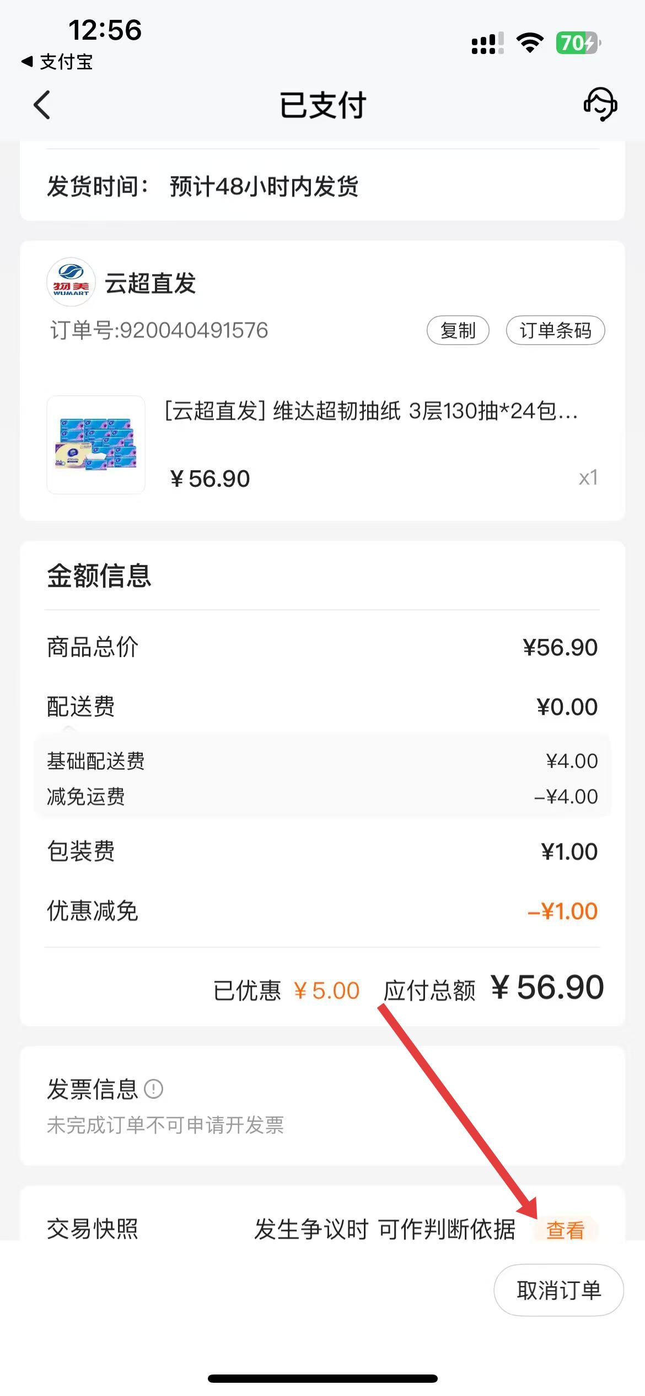Tap the 交易快照 row label
Viewport: 645px width, 1396px height.
[x=93, y=1229]
